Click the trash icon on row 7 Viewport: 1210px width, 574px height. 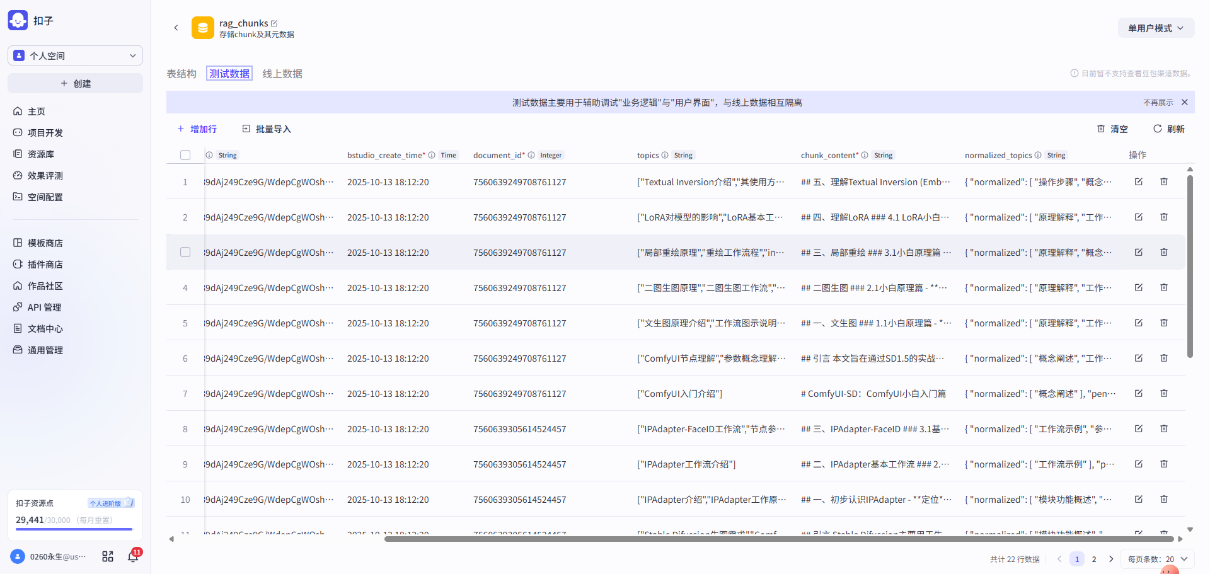[1163, 393]
